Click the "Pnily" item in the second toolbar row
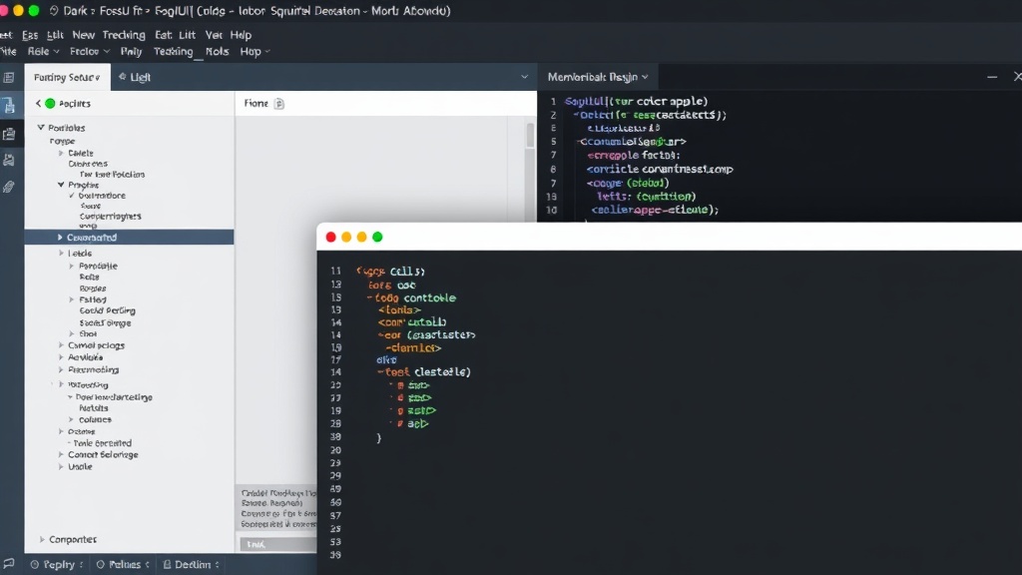 [x=131, y=52]
